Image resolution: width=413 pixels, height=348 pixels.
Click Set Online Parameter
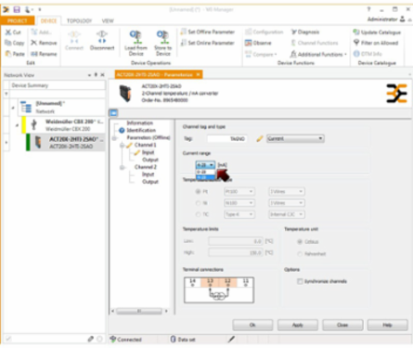[x=207, y=43]
